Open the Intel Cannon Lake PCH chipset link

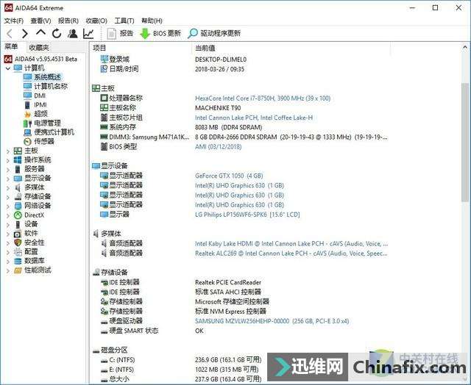(254, 118)
